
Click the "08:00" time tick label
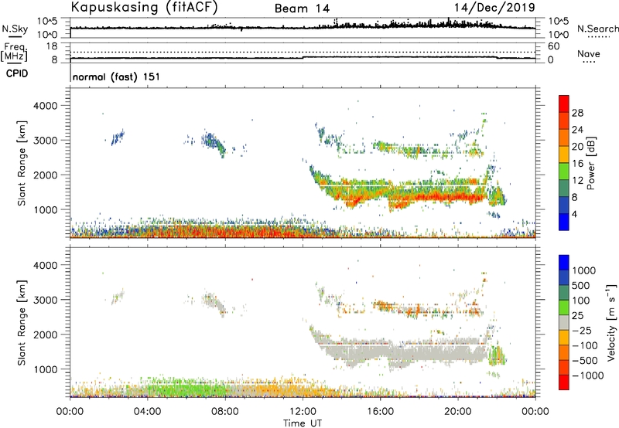point(225,412)
